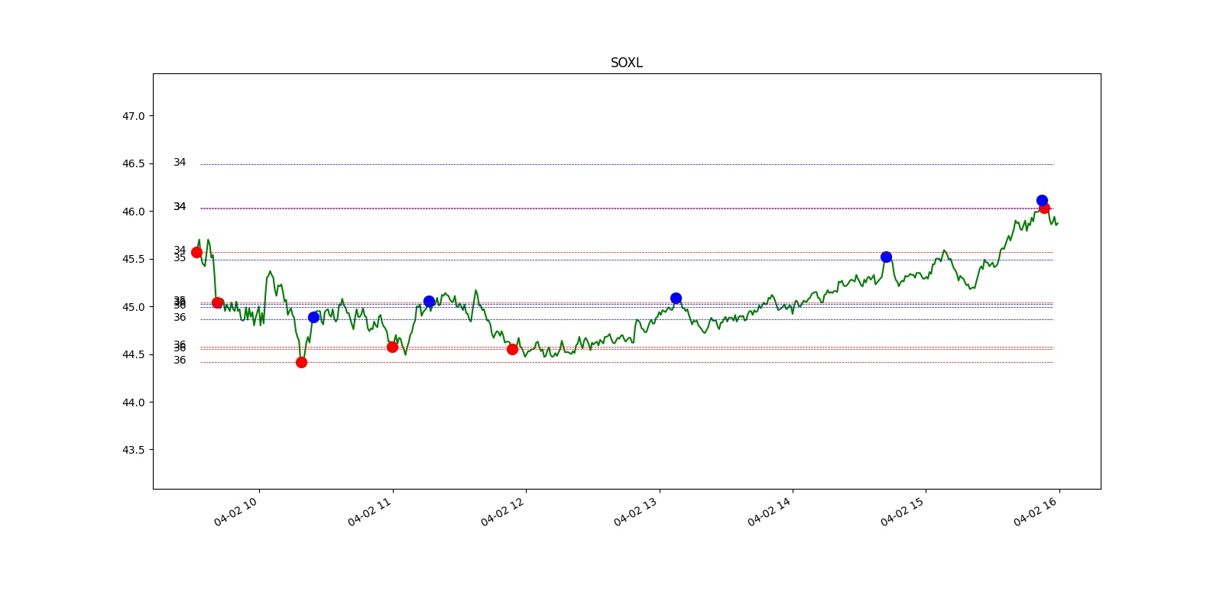Click the '36' label beside the 44.87 blue line
Image resolution: width=1223 pixels, height=611 pixels.
180,317
